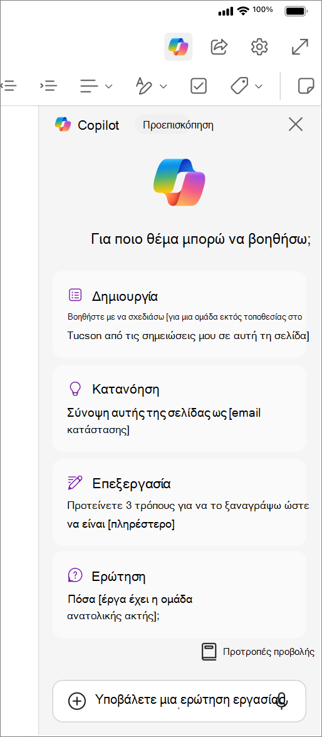Select the Επεξεργασία prompt card
Screen dimensions: 322x737
tap(179, 502)
